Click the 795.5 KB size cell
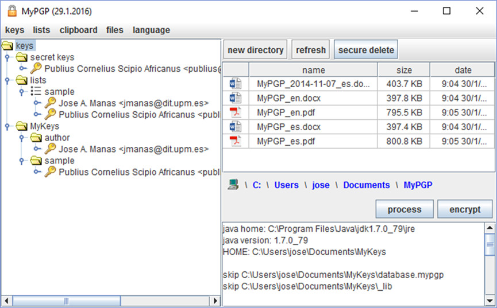497x308 pixels. [x=404, y=112]
